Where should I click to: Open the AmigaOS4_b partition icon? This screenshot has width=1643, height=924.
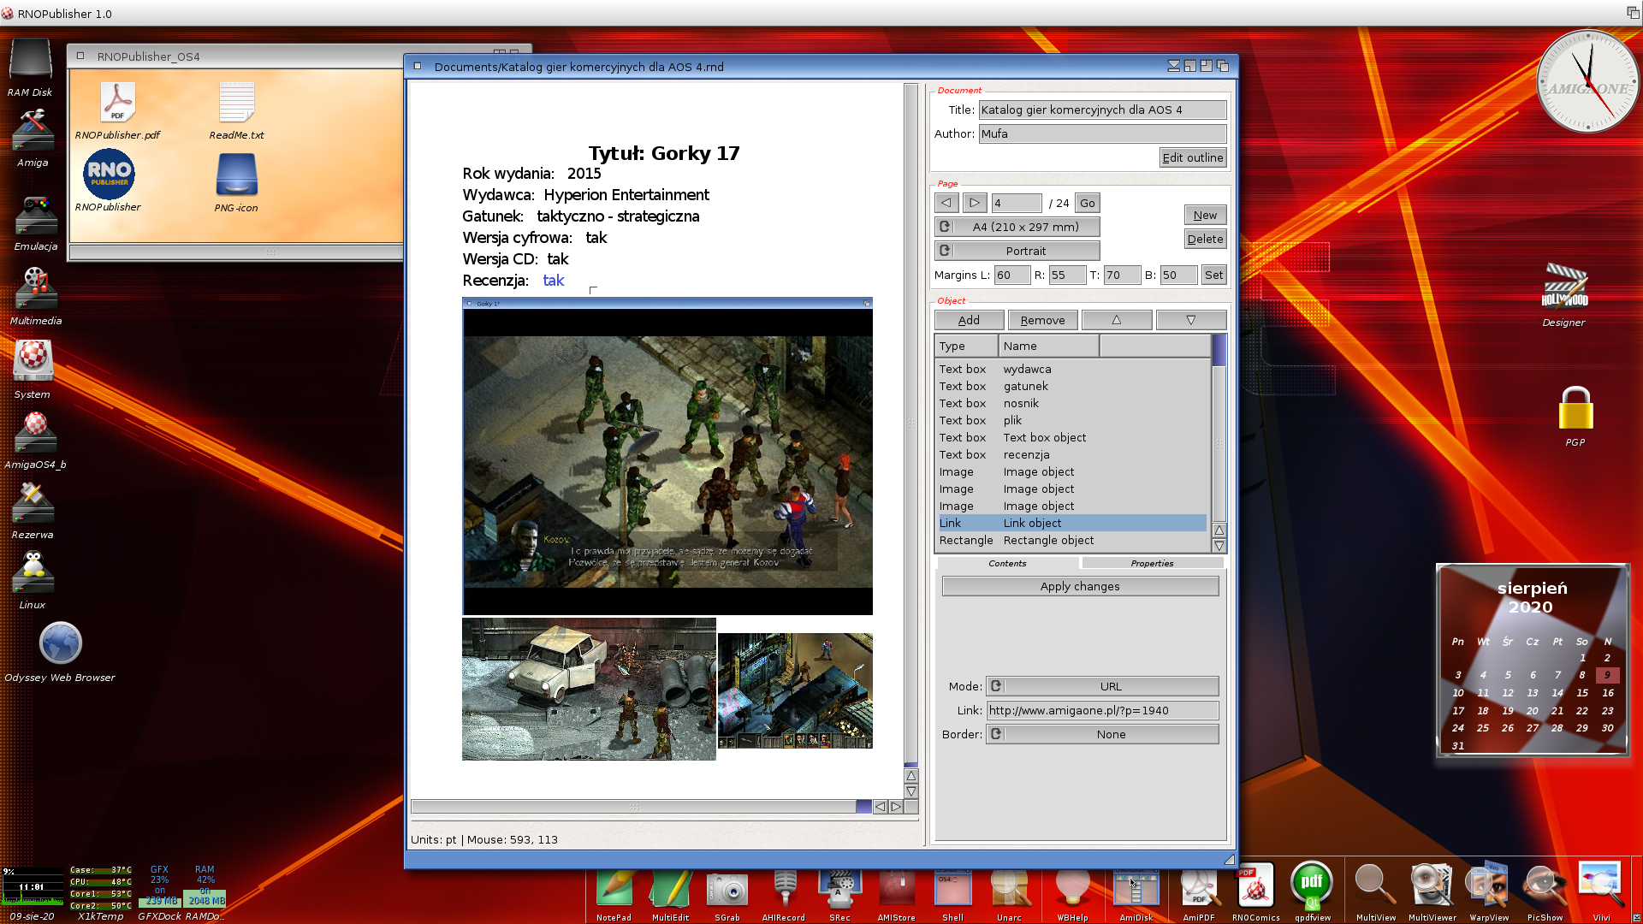(35, 432)
